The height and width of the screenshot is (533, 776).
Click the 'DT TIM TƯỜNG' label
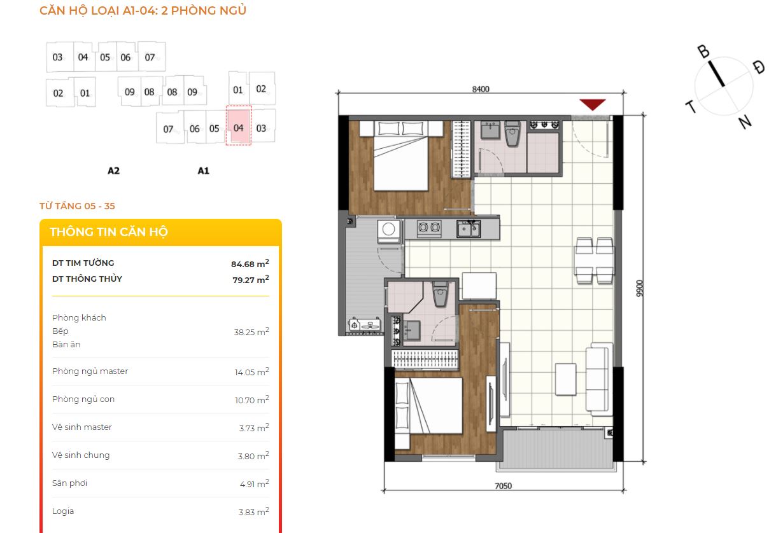point(83,263)
